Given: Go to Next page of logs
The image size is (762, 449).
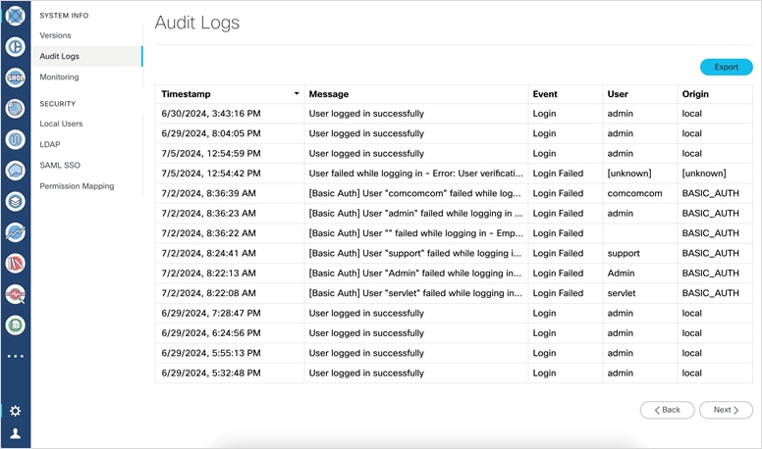Looking at the screenshot, I should 725,410.
